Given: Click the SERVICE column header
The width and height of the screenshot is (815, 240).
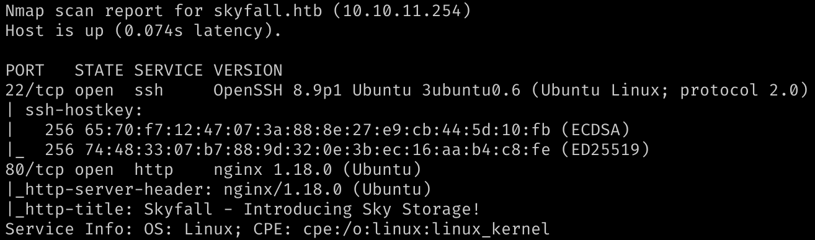Looking at the screenshot, I should click(169, 70).
